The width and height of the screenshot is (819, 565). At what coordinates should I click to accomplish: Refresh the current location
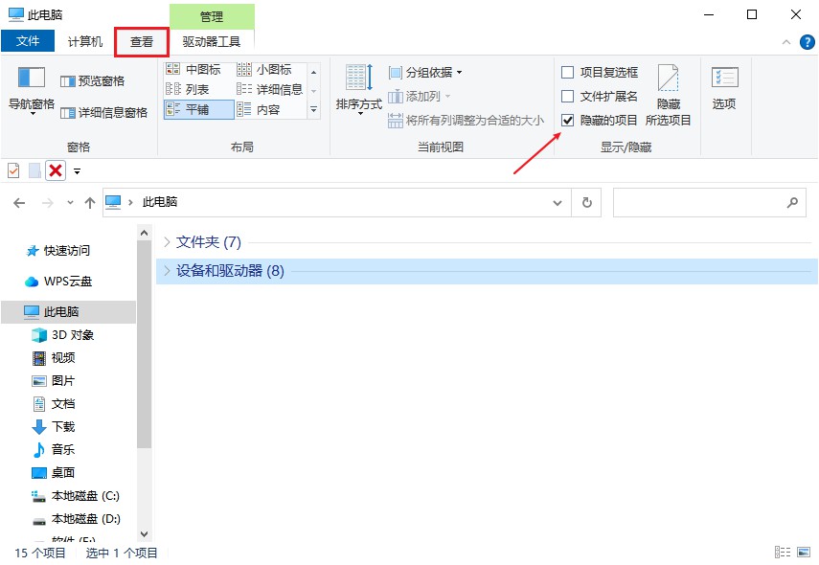click(x=586, y=203)
